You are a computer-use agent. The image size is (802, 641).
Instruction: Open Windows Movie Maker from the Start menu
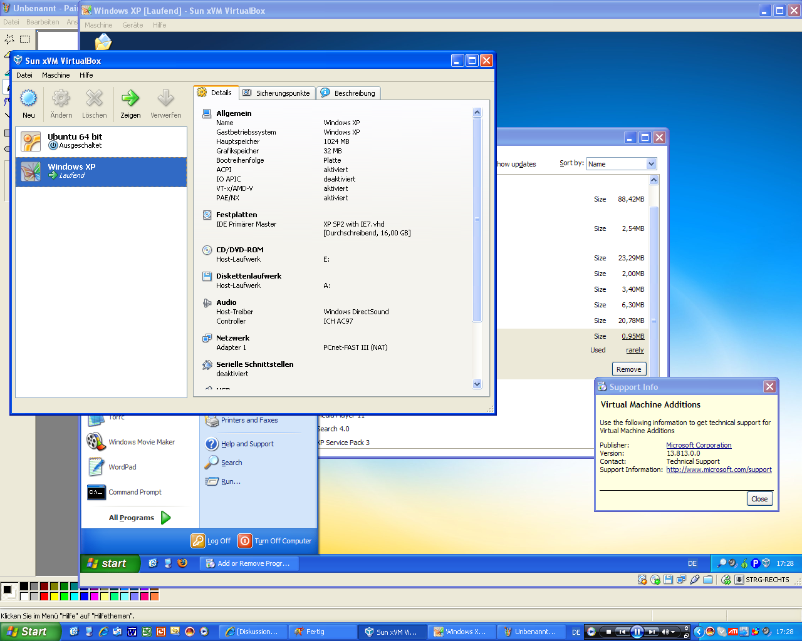132,442
